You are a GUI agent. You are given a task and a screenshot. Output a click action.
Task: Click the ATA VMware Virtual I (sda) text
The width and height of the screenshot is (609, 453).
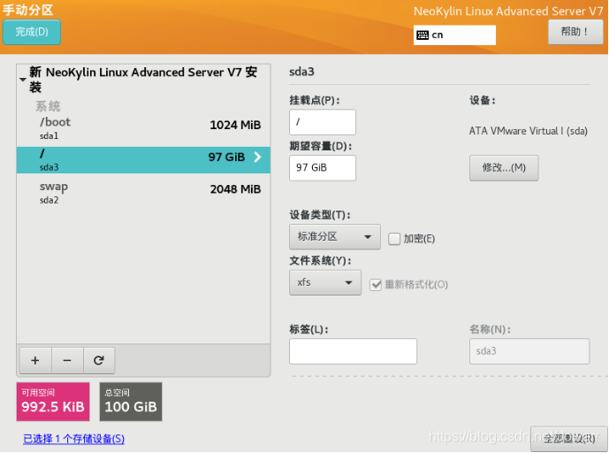529,131
